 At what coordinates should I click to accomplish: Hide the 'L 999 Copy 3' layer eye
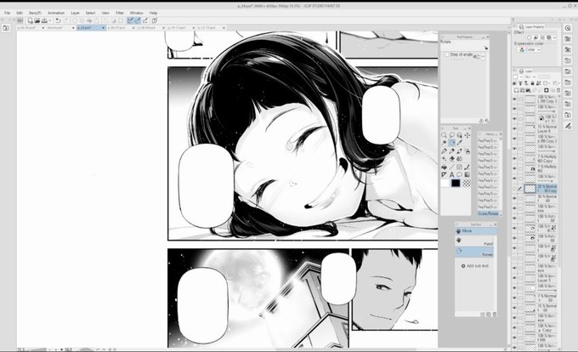(514, 99)
